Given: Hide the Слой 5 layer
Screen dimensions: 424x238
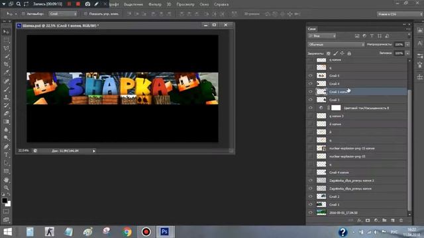Looking at the screenshot, I should point(311,75).
